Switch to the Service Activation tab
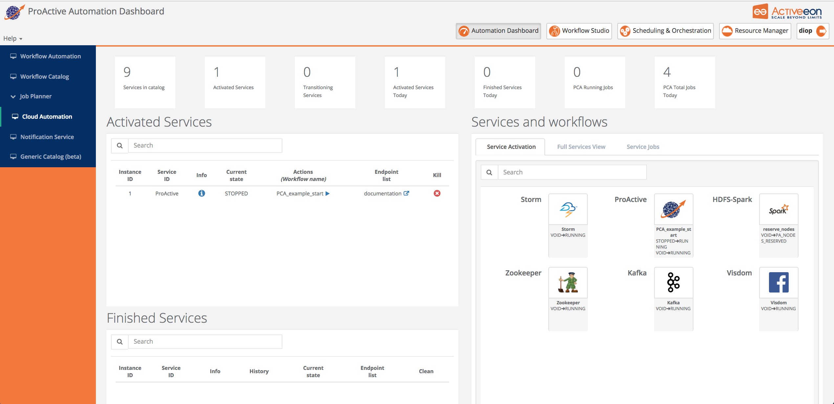The height and width of the screenshot is (404, 834). coord(511,147)
